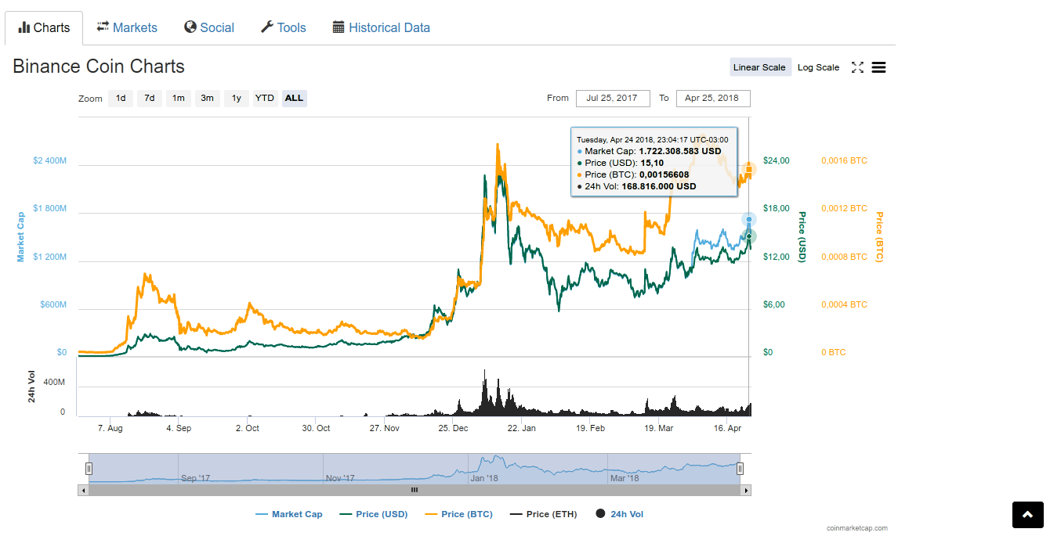Open the Charts tab
The image size is (1050, 536).
(44, 27)
